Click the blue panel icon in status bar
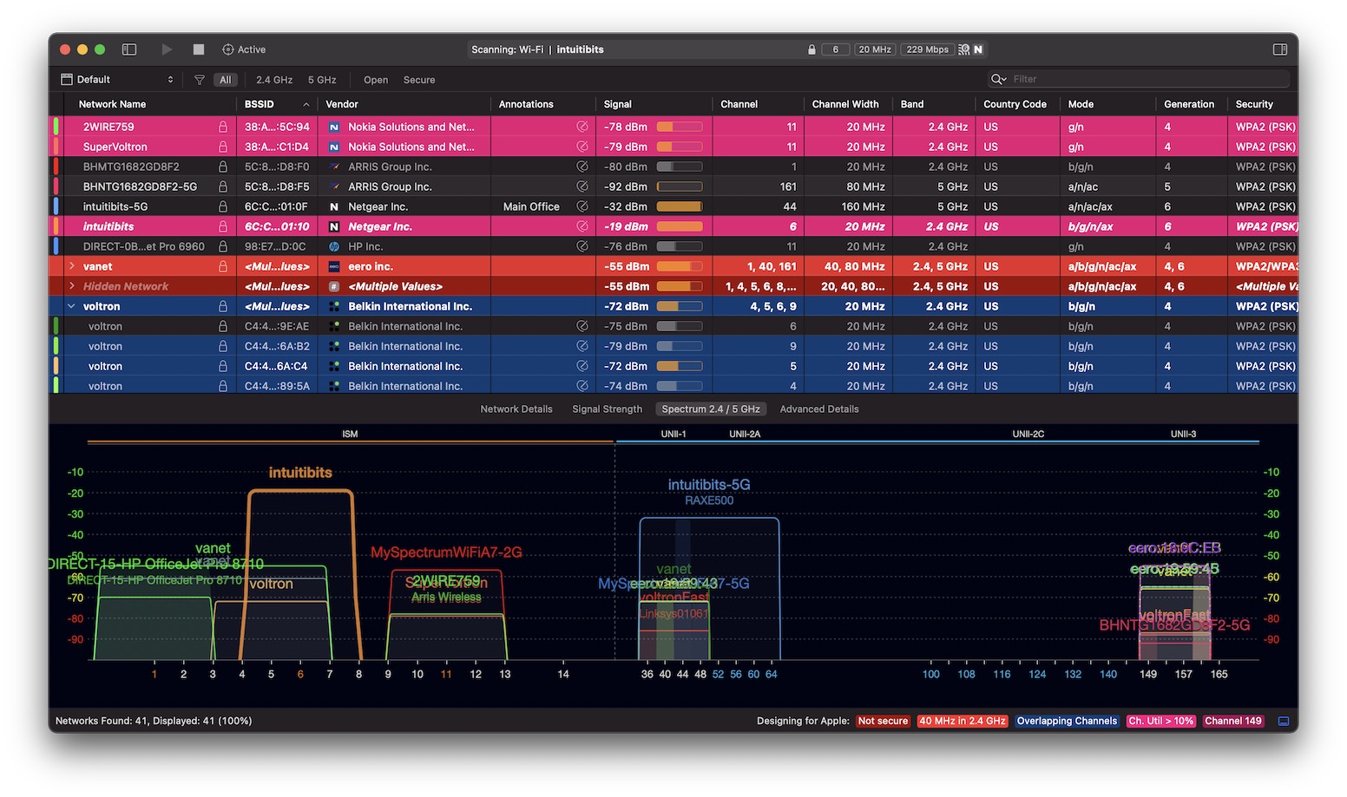This screenshot has height=797, width=1347. tap(1284, 721)
